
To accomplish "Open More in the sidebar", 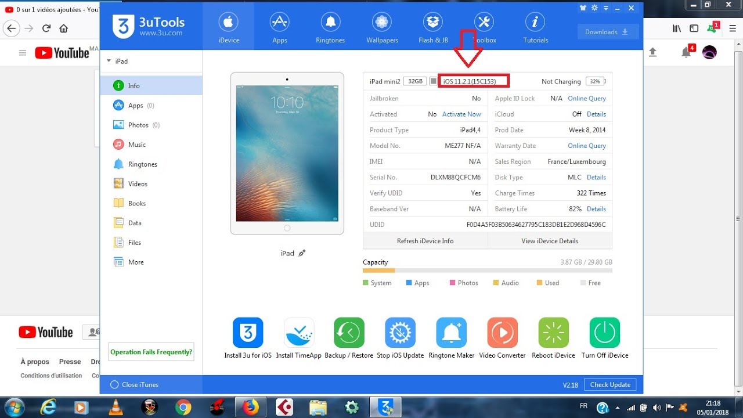I will (x=151, y=262).
